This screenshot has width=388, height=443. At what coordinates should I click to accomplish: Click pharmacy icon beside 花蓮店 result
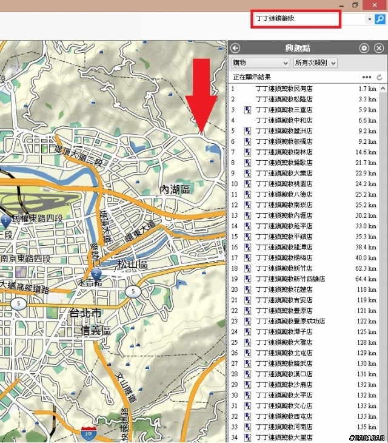(x=247, y=289)
